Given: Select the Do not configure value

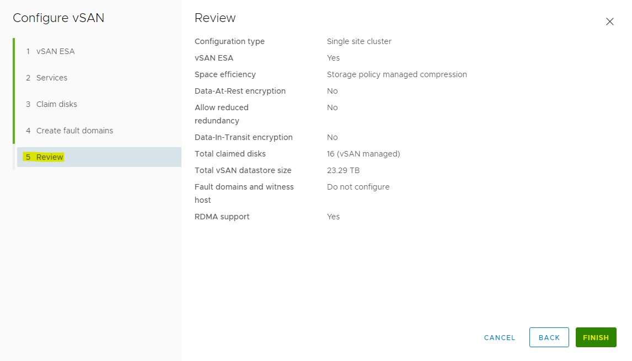Looking at the screenshot, I should 358,187.
